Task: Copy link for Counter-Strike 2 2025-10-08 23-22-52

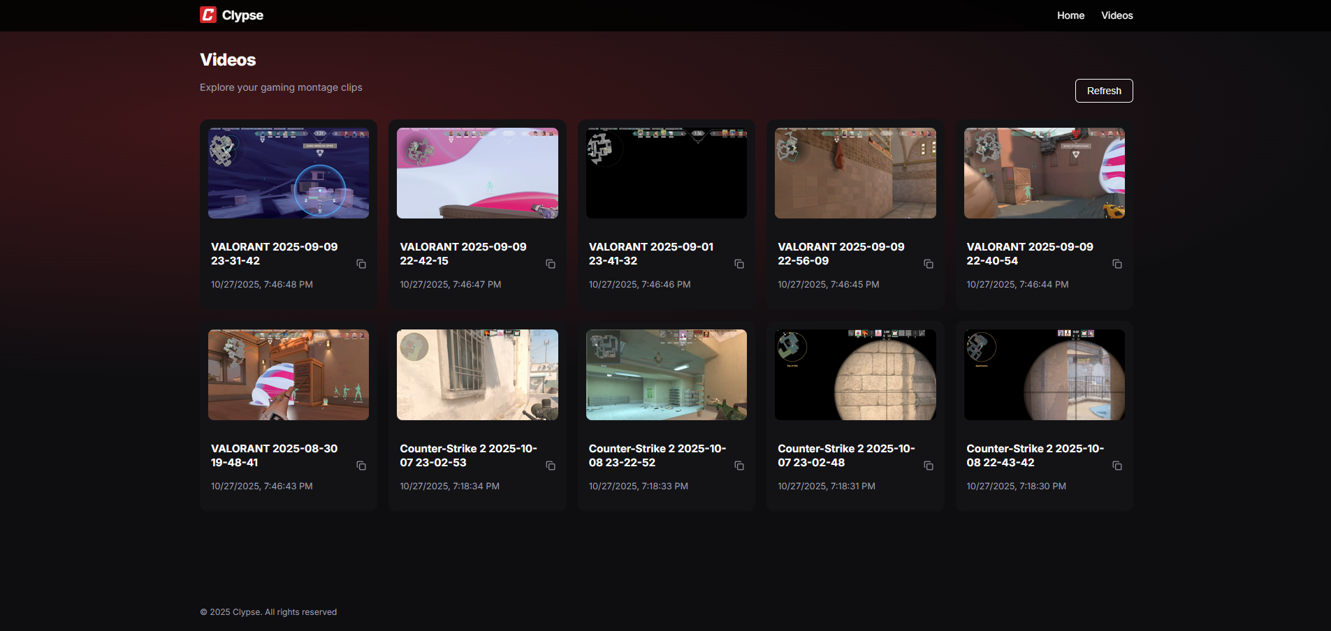Action: coord(739,466)
